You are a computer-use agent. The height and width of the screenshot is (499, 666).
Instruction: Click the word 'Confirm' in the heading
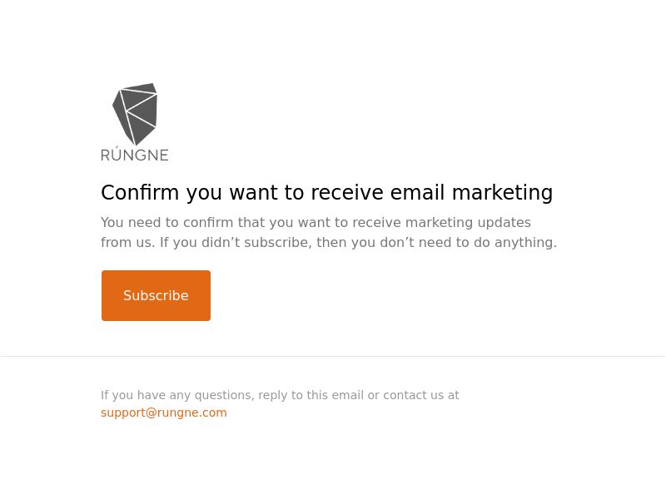140,193
